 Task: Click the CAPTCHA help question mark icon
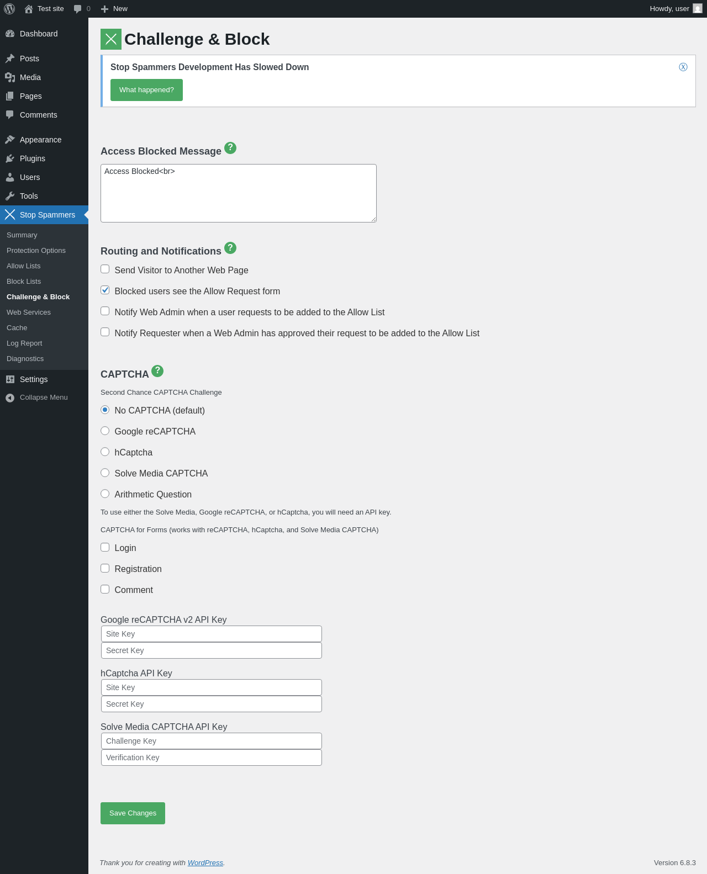(x=157, y=370)
